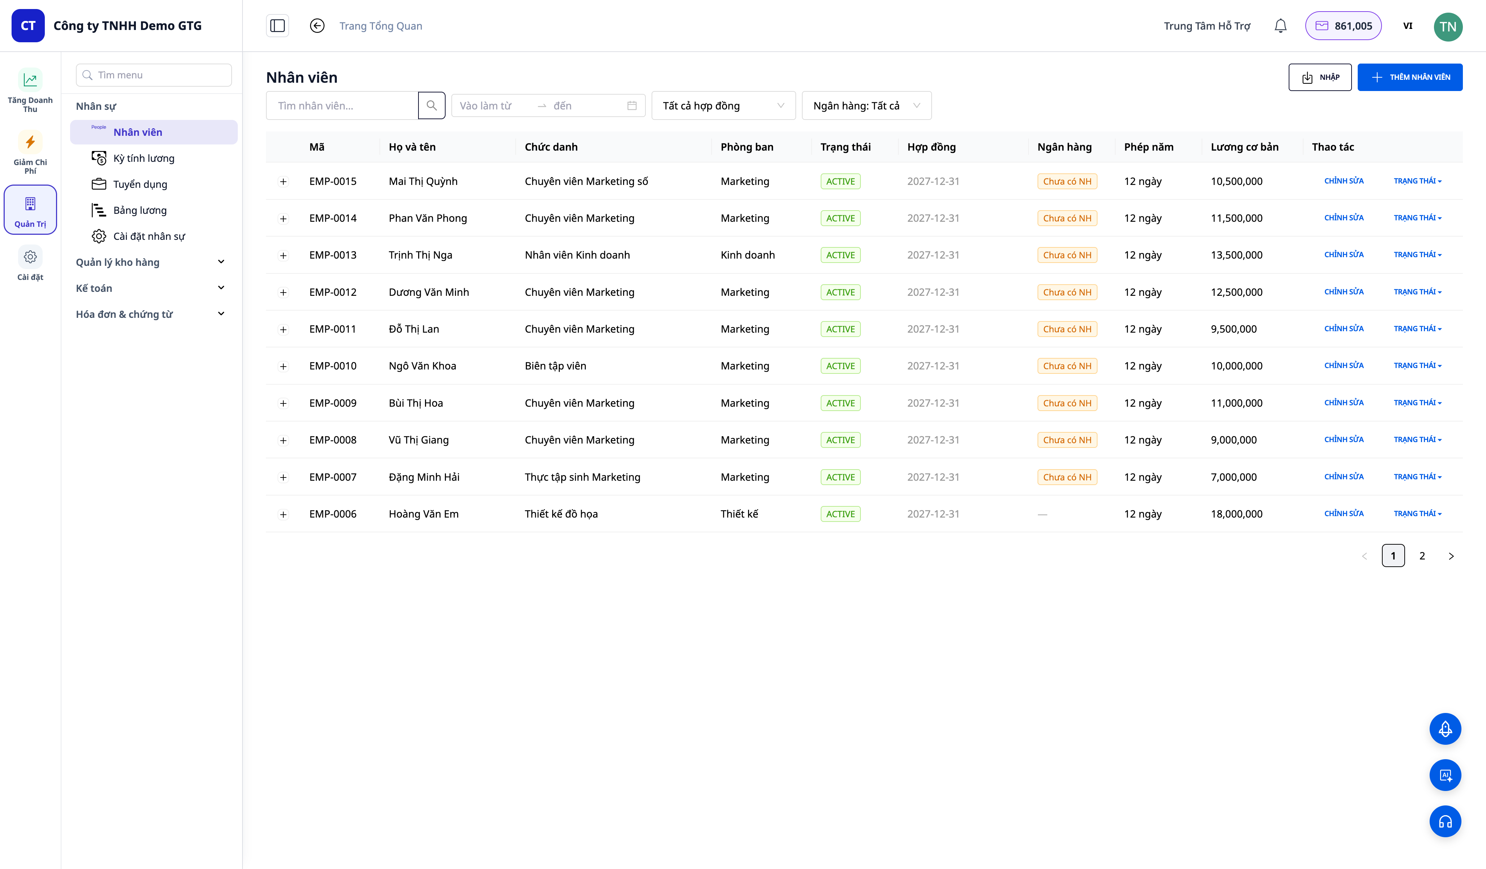Image resolution: width=1486 pixels, height=869 pixels.
Task: Expand Quản lý kho hàng menu
Action: click(151, 262)
